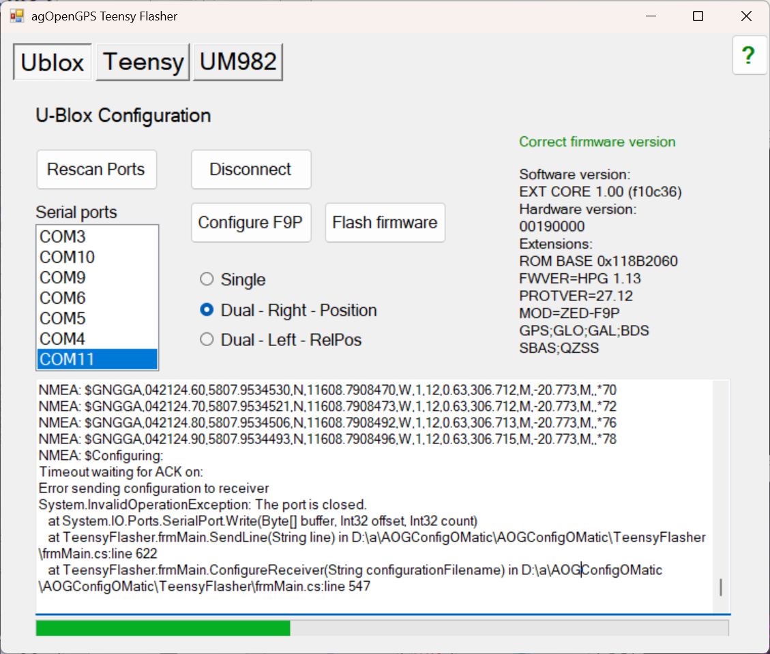Click the 'ROM BASE 0x118B2060' text
The height and width of the screenshot is (654, 770).
coord(598,261)
